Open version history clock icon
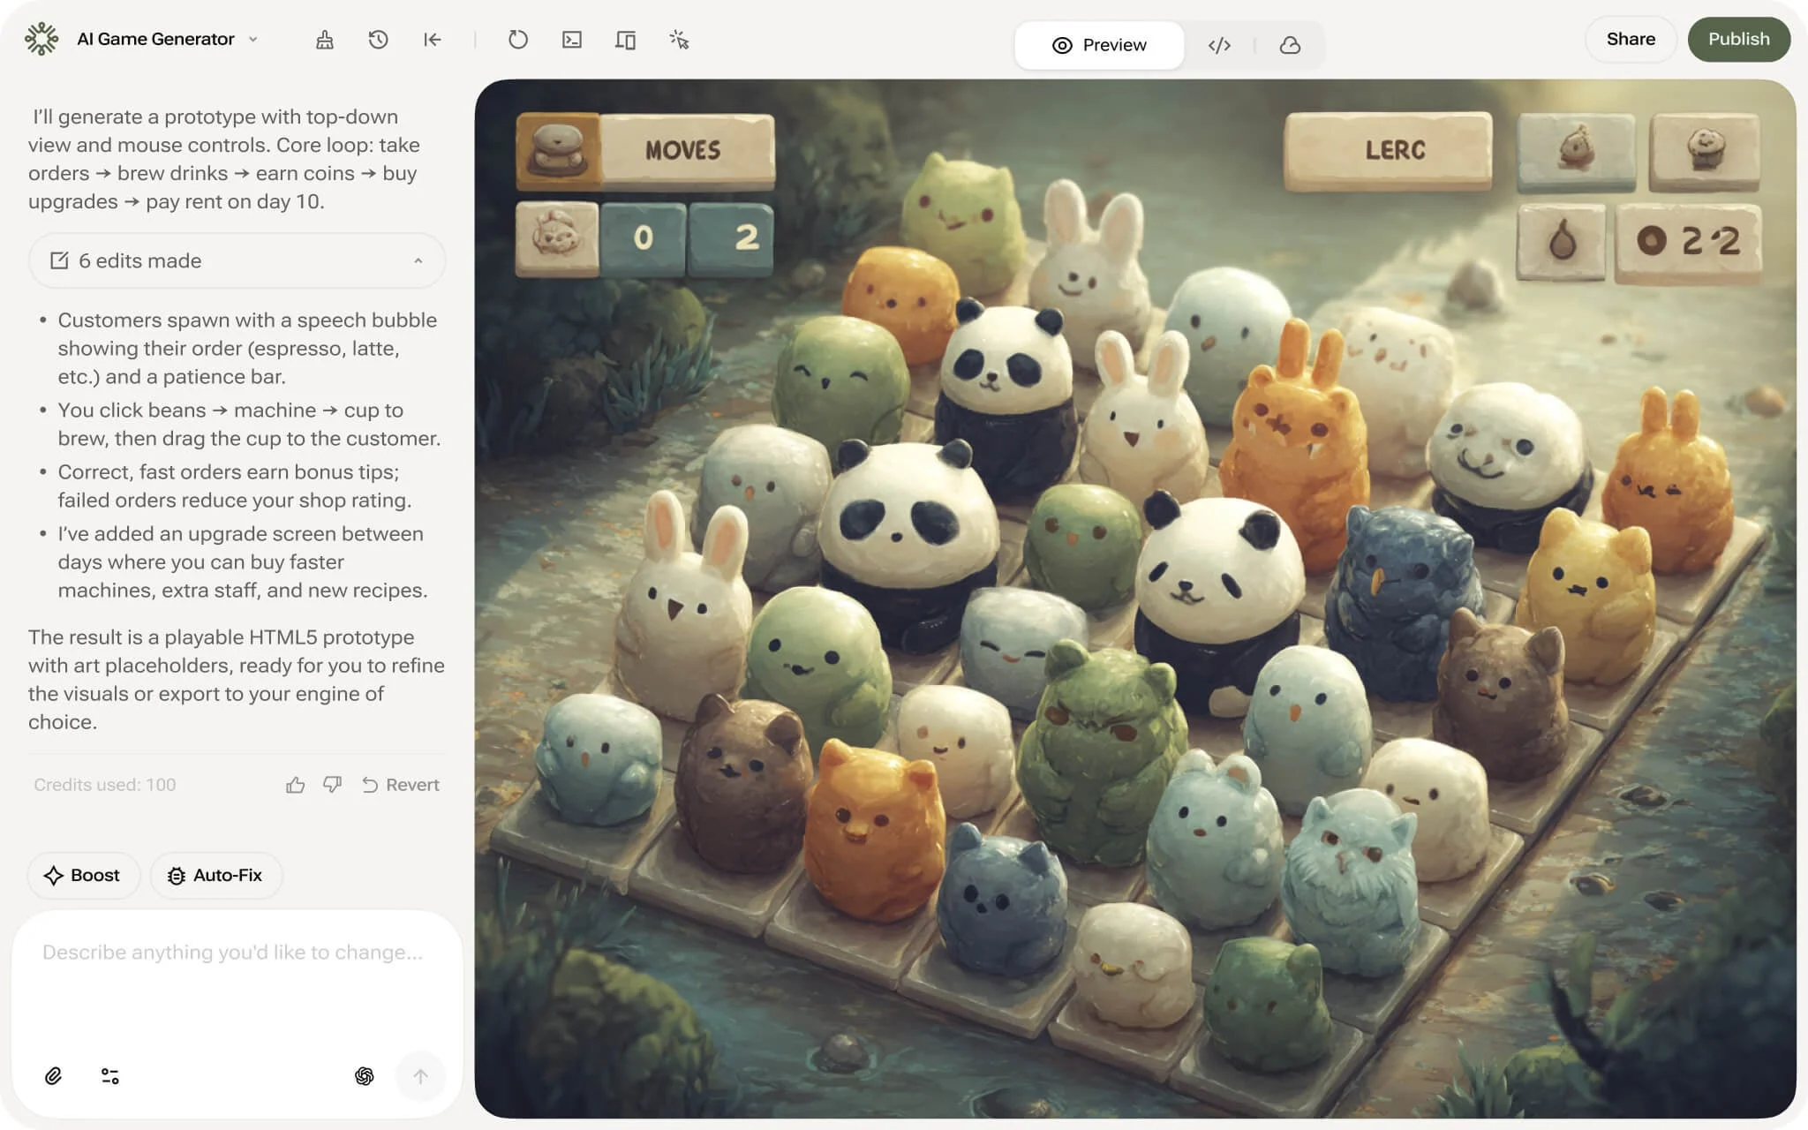 point(378,40)
